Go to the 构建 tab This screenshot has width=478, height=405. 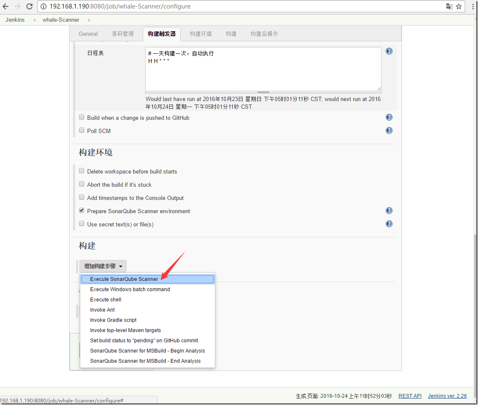tap(231, 34)
